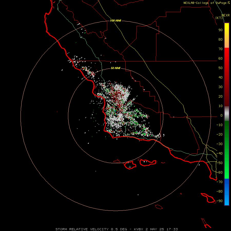The width and height of the screenshot is (231, 231).
Task: Click the gray zero-velocity segment of the color bar
Action: [x=227, y=114]
